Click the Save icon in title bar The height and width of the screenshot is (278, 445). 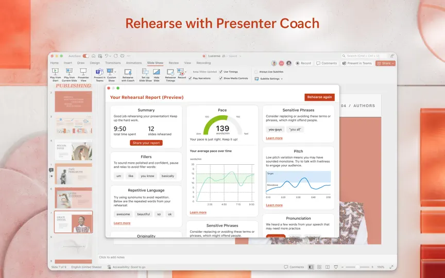click(x=100, y=56)
